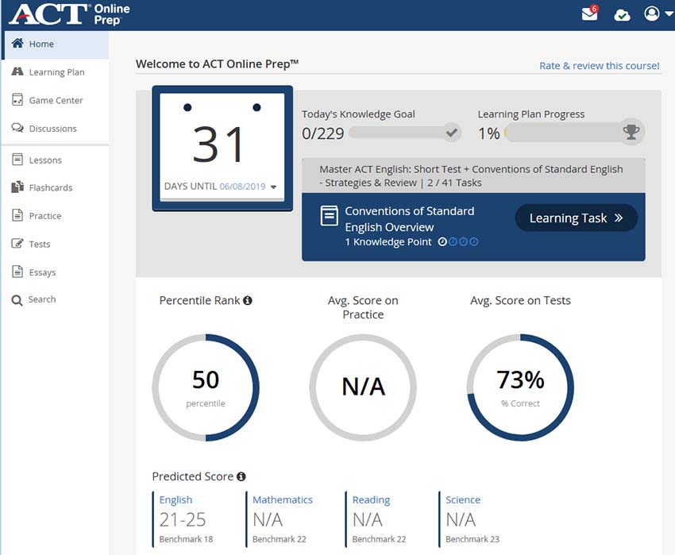675x555 pixels.
Task: Open the mail notifications envelope icon
Action: pyautogui.click(x=589, y=14)
